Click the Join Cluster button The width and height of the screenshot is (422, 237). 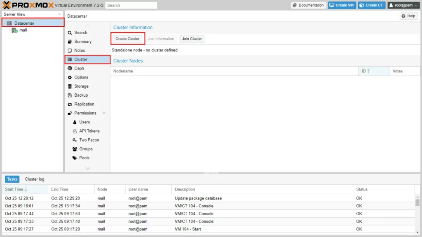192,39
